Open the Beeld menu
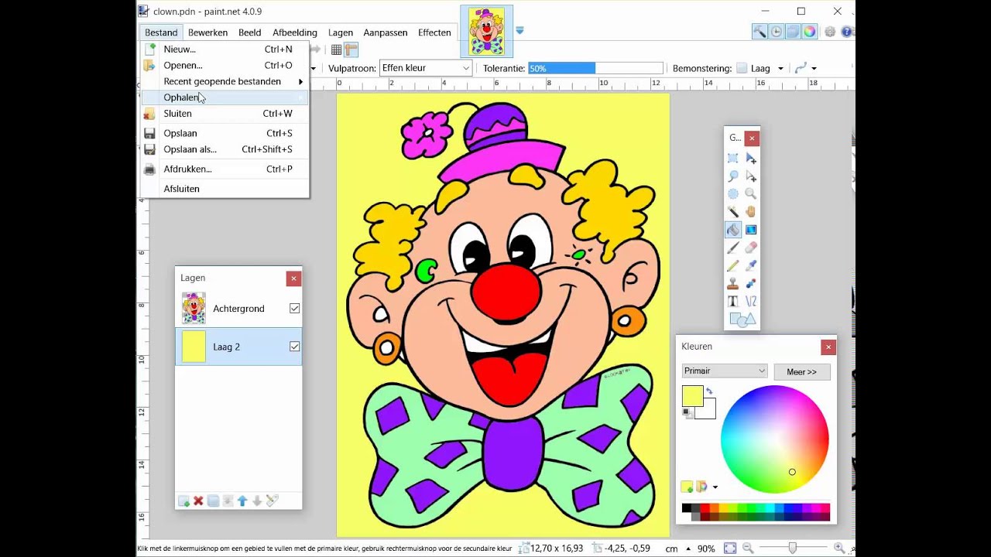The width and height of the screenshot is (991, 557). point(249,32)
